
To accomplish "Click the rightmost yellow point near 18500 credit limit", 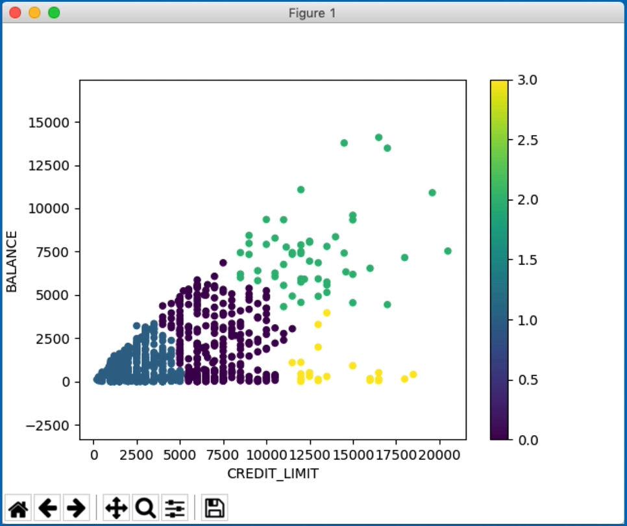I will [413, 375].
